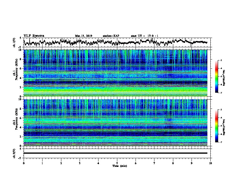Click the ch.2 spectrogram "4" kHz tick label
The image size is (237, 183).
point(21,127)
